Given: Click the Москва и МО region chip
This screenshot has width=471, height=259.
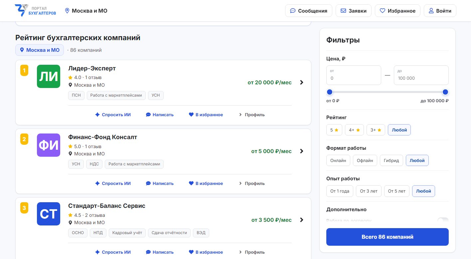Looking at the screenshot, I should (x=40, y=50).
